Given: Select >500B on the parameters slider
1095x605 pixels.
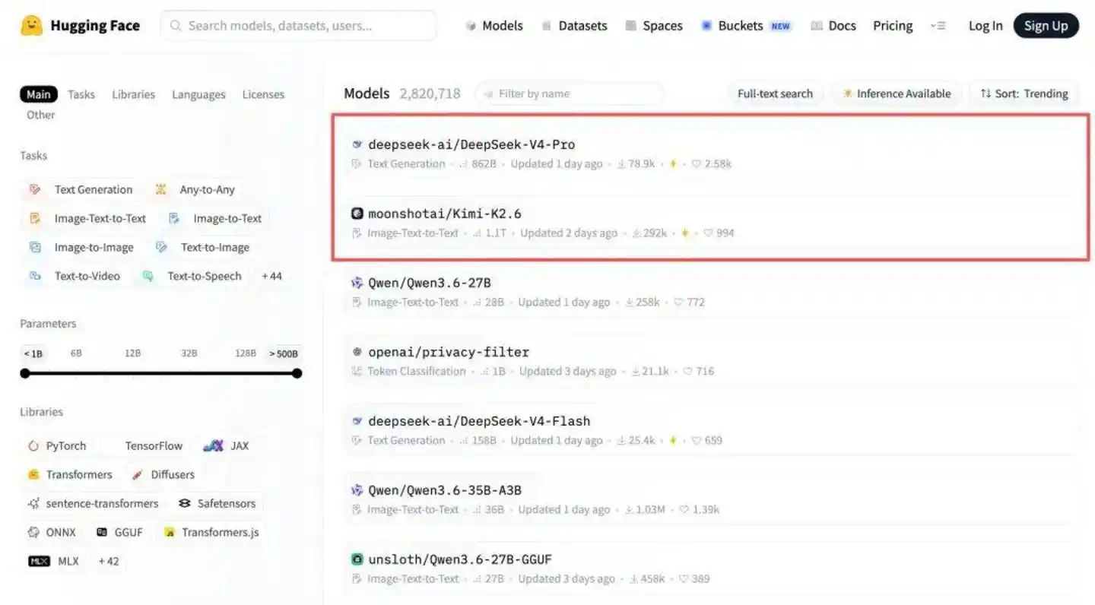Looking at the screenshot, I should pos(283,353).
